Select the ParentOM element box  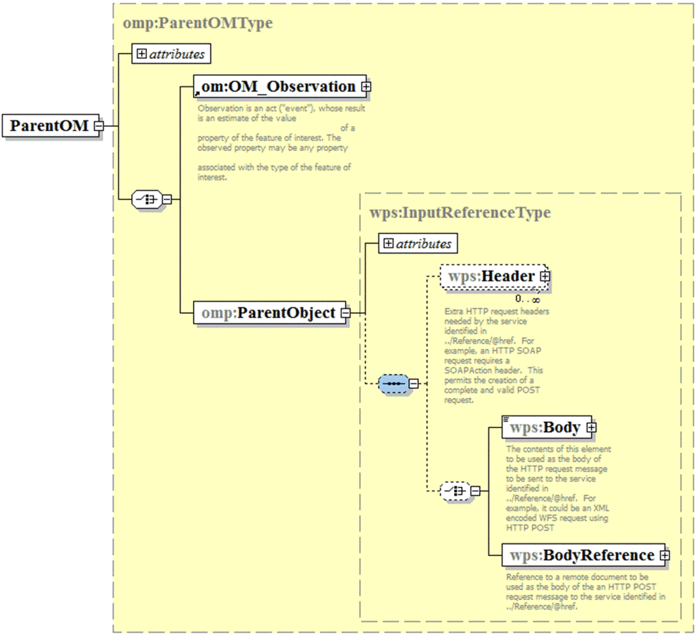(x=51, y=126)
